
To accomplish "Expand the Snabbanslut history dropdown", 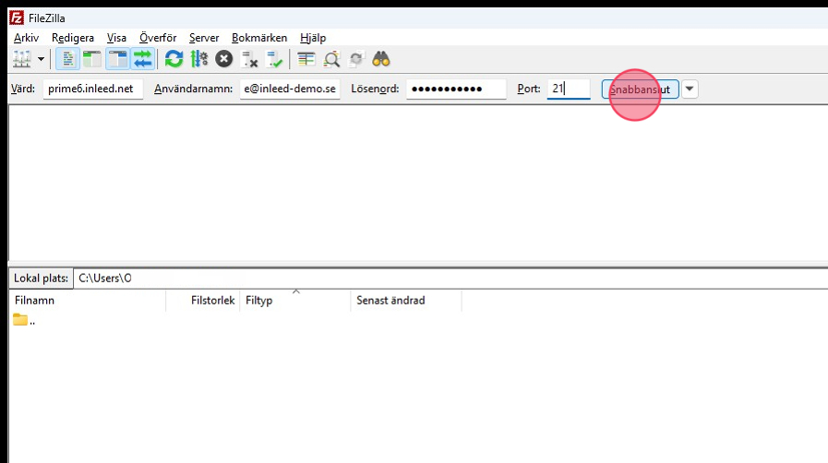I will 690,89.
